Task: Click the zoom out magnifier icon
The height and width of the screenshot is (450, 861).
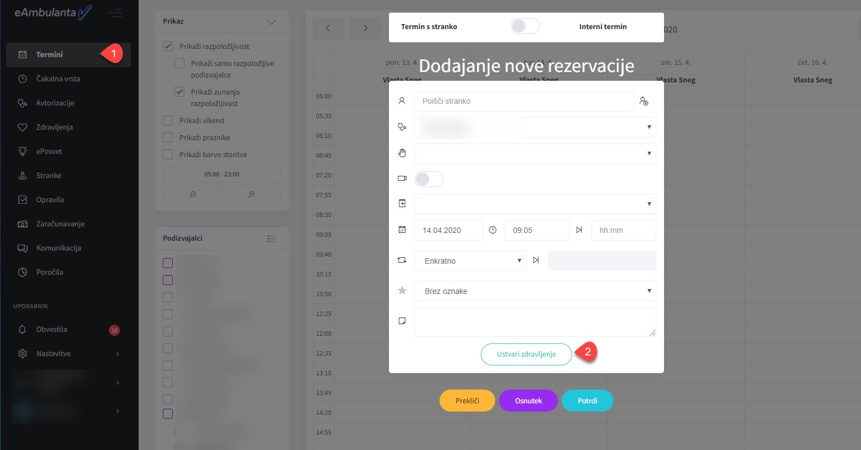Action: click(193, 195)
